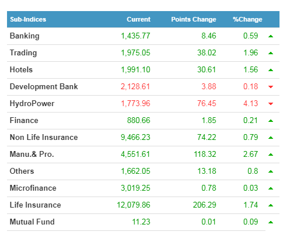This screenshot has height=235, width=283.
Task: Click the green up arrow beside Trading
Action: tap(271, 53)
